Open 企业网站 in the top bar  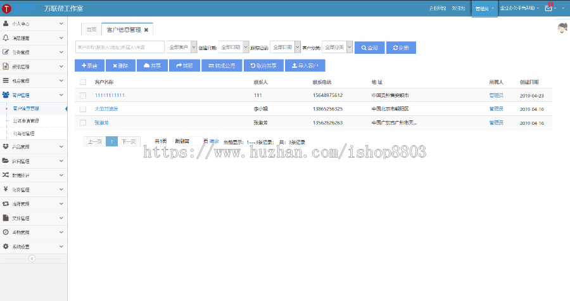[438, 8]
